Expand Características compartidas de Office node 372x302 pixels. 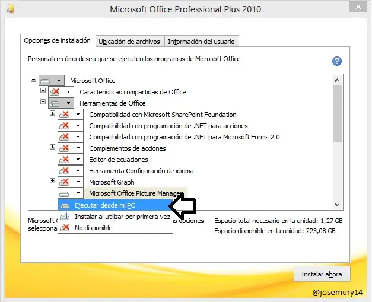pyautogui.click(x=43, y=90)
